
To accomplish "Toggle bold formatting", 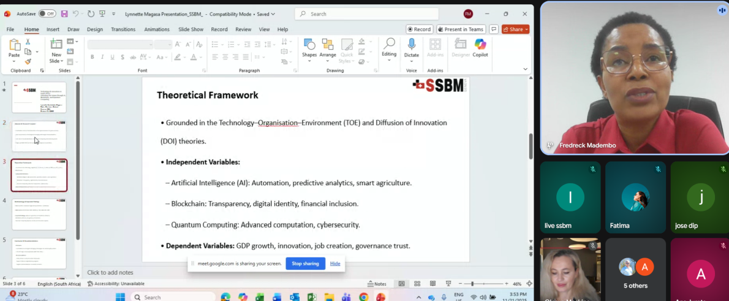I will pyautogui.click(x=93, y=57).
